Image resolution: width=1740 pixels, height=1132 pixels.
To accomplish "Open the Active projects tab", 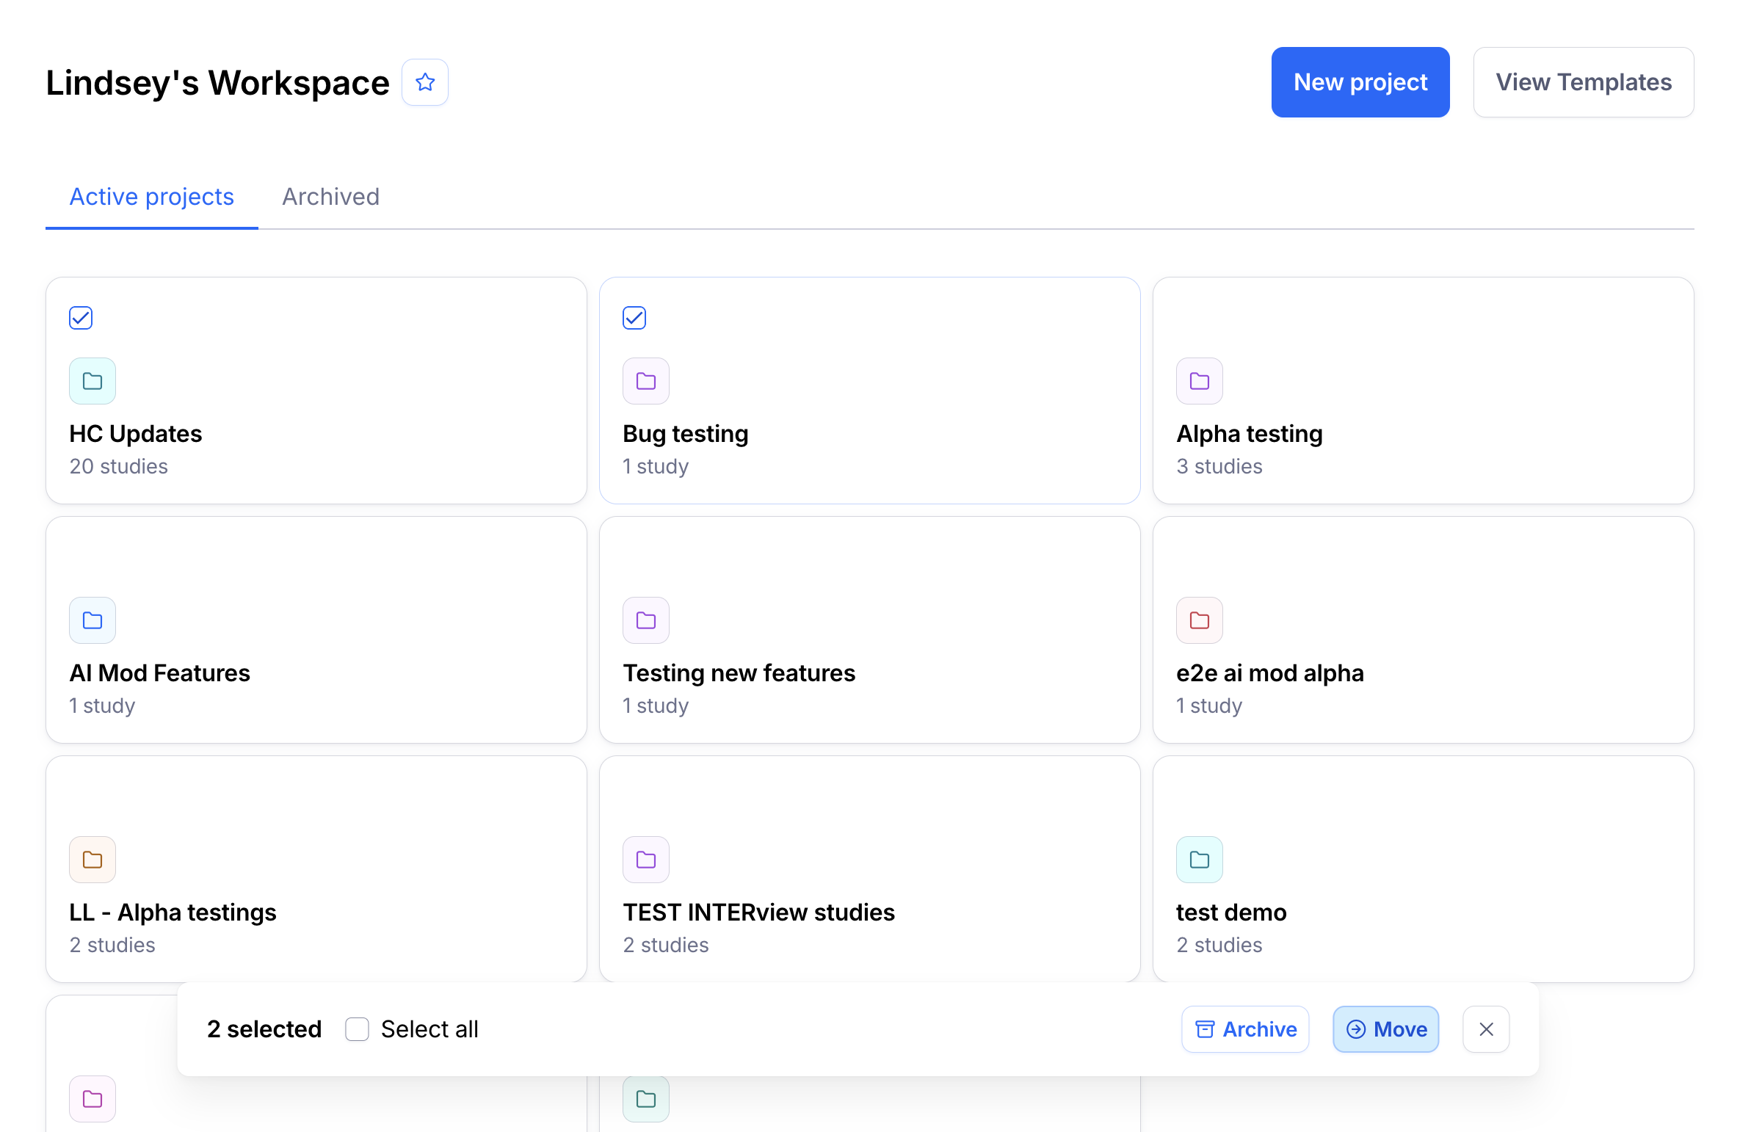I will 151,197.
